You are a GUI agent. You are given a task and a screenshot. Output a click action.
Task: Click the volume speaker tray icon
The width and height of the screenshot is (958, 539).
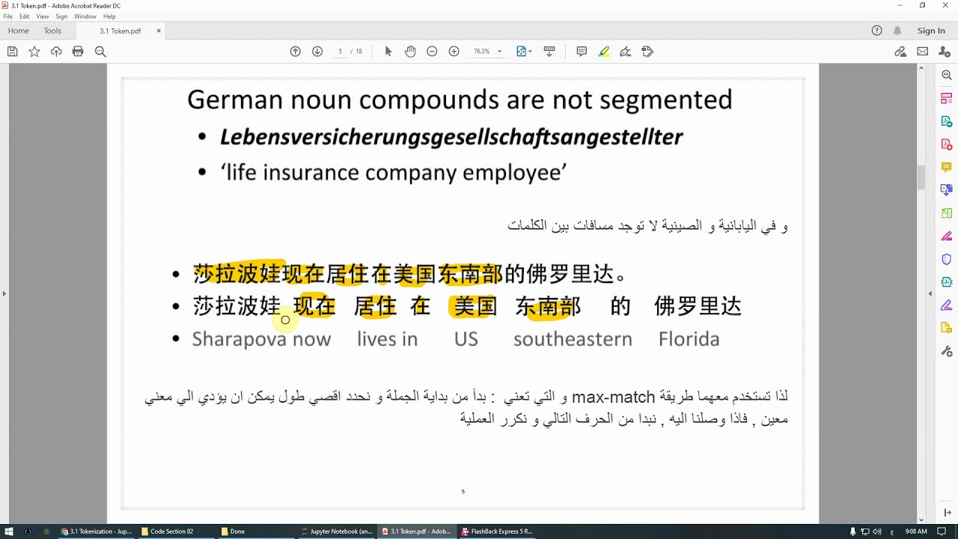pos(876,532)
